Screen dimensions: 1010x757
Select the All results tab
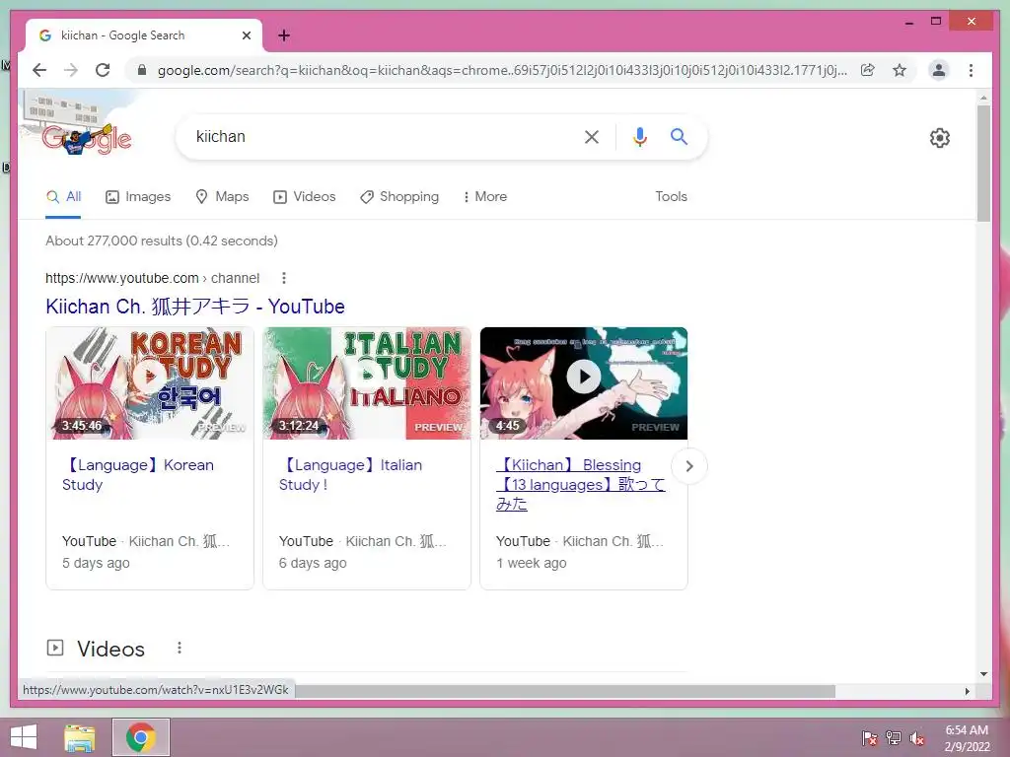(x=63, y=196)
